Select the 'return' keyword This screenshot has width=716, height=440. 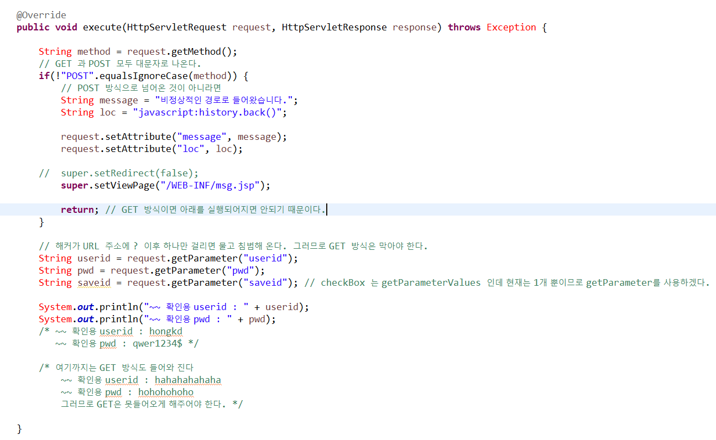pos(77,209)
